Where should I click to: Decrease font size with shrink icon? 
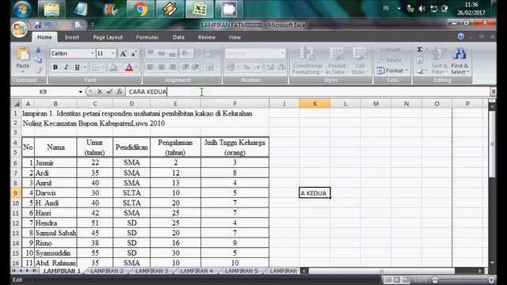(x=134, y=54)
